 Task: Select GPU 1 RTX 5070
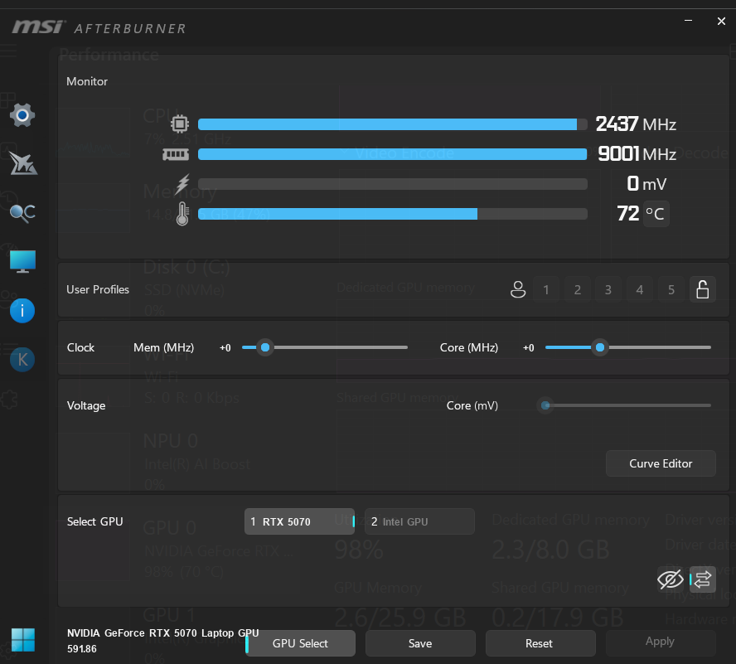pyautogui.click(x=299, y=521)
